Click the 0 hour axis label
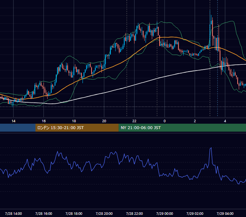The height and width of the screenshot is (217, 246). click(165, 121)
